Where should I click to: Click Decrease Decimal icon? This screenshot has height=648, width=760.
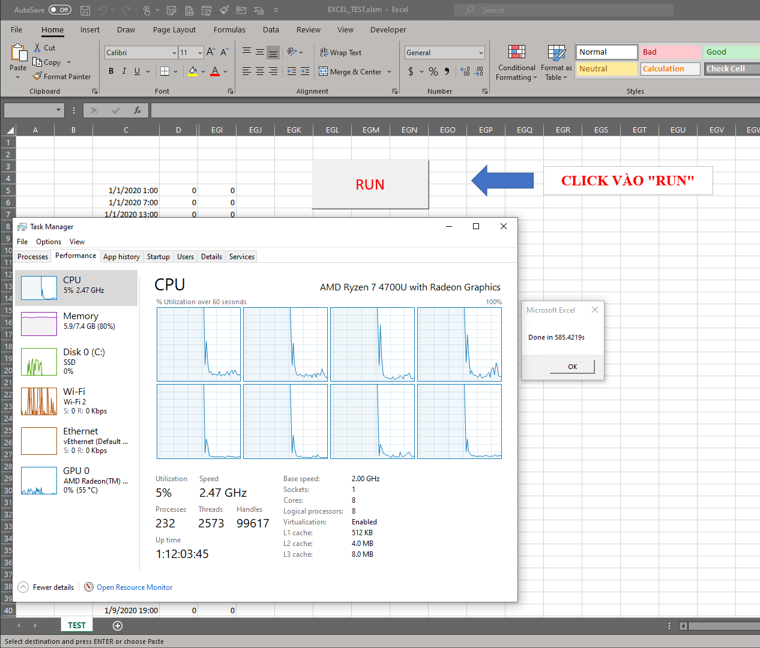point(478,71)
